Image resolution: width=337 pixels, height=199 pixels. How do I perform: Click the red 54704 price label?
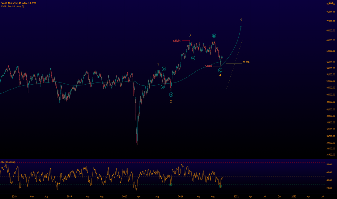(209, 66)
